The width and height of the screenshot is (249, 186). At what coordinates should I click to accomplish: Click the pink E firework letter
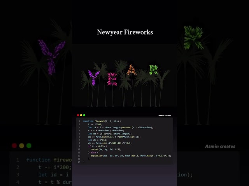point(112,79)
